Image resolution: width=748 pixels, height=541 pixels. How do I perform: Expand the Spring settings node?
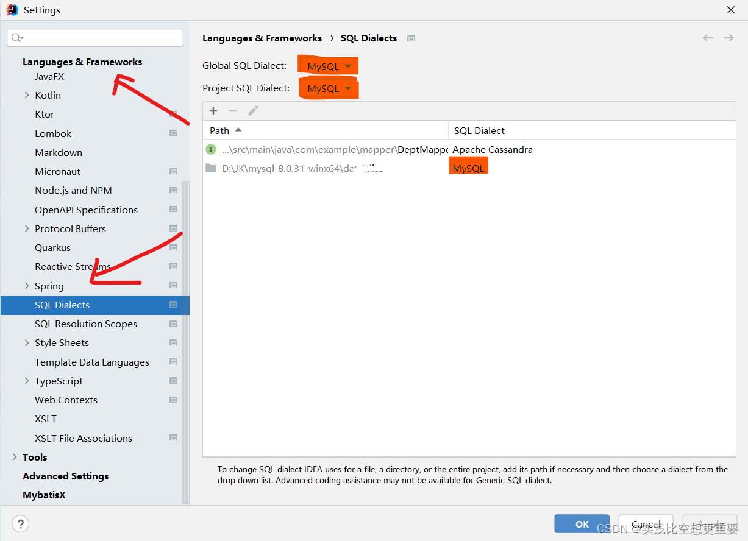(x=26, y=286)
